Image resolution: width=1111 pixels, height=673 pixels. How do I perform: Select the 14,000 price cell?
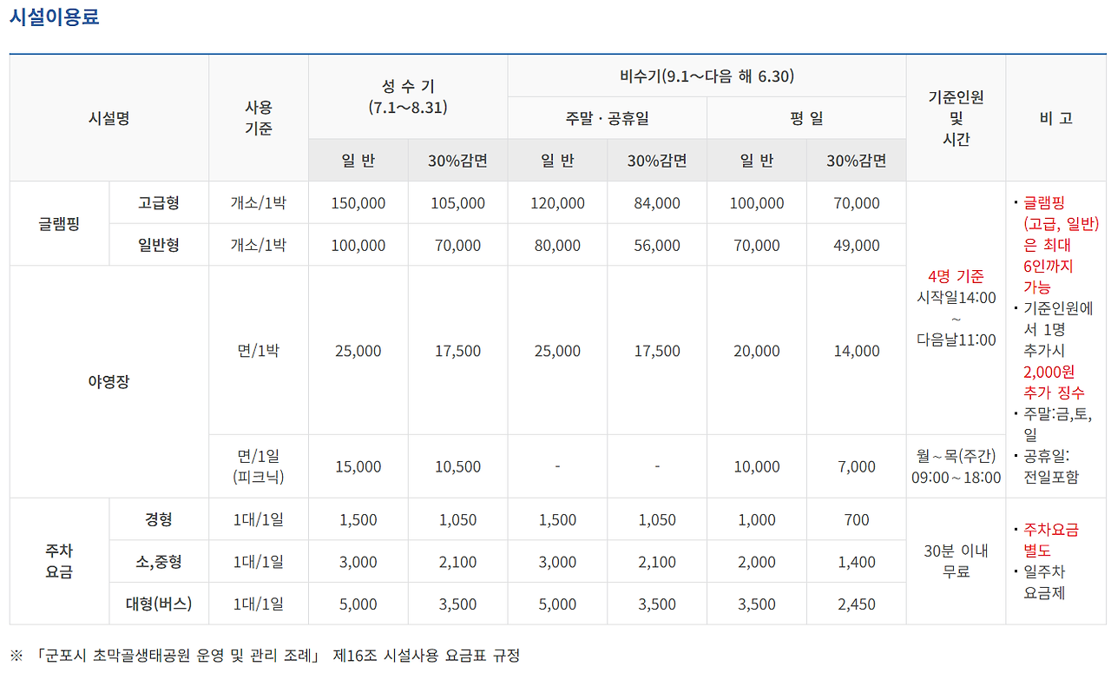click(x=857, y=351)
